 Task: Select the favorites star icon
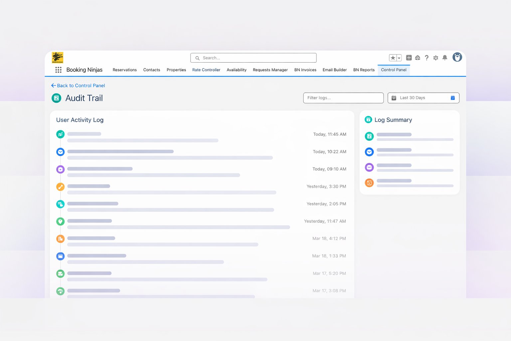(x=393, y=58)
